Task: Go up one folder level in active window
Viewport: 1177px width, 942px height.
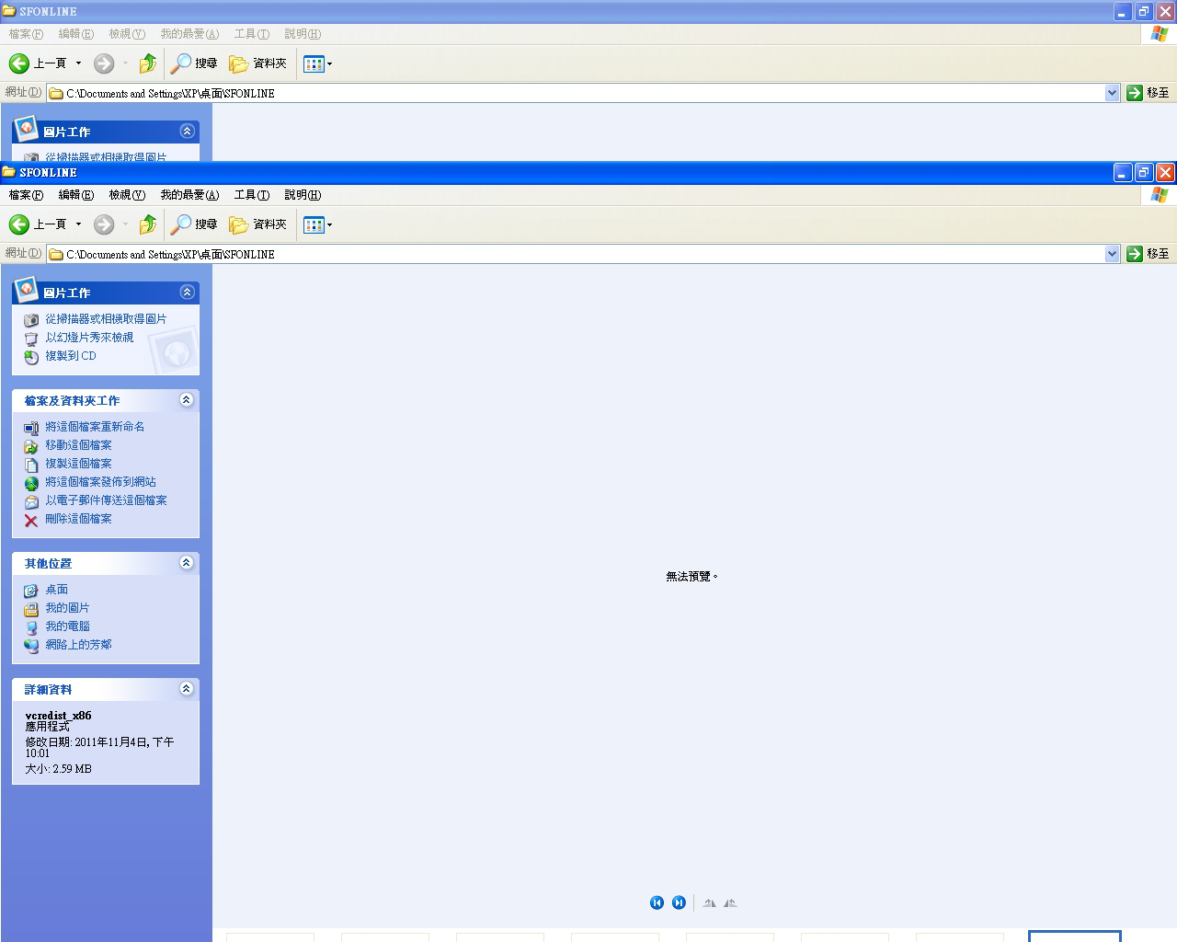Action: point(147,224)
